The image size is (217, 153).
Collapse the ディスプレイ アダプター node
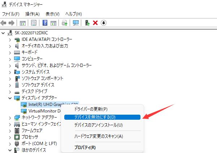click(10, 98)
